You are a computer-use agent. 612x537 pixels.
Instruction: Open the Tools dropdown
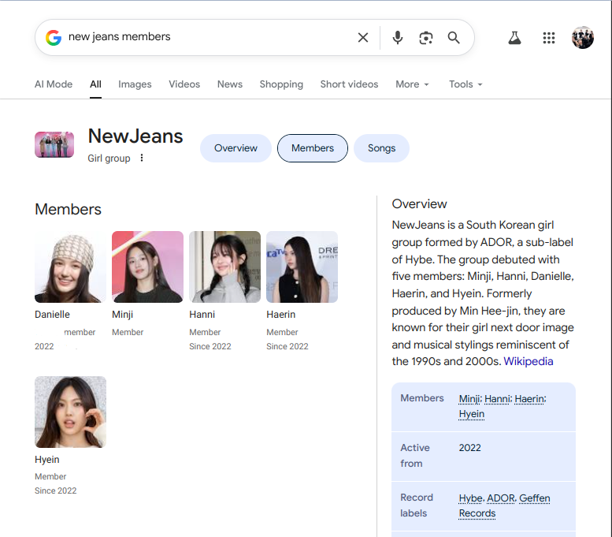pos(465,84)
